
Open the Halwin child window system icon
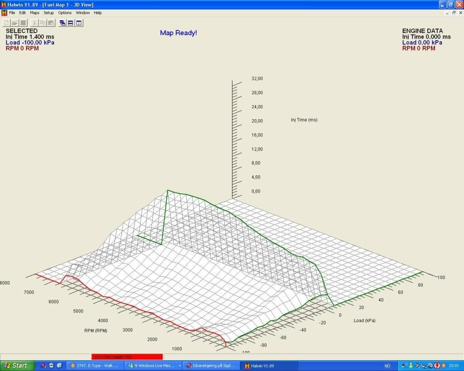4,13
